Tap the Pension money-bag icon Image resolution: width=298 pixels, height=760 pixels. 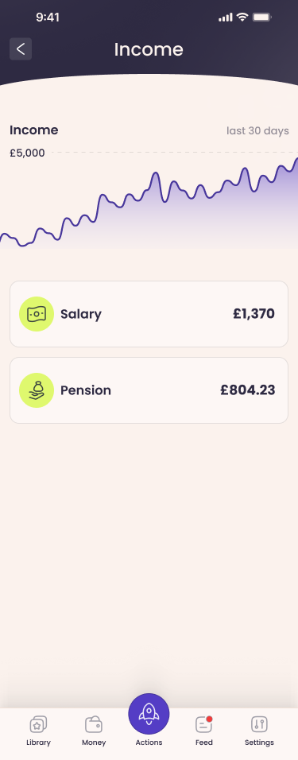tap(37, 390)
